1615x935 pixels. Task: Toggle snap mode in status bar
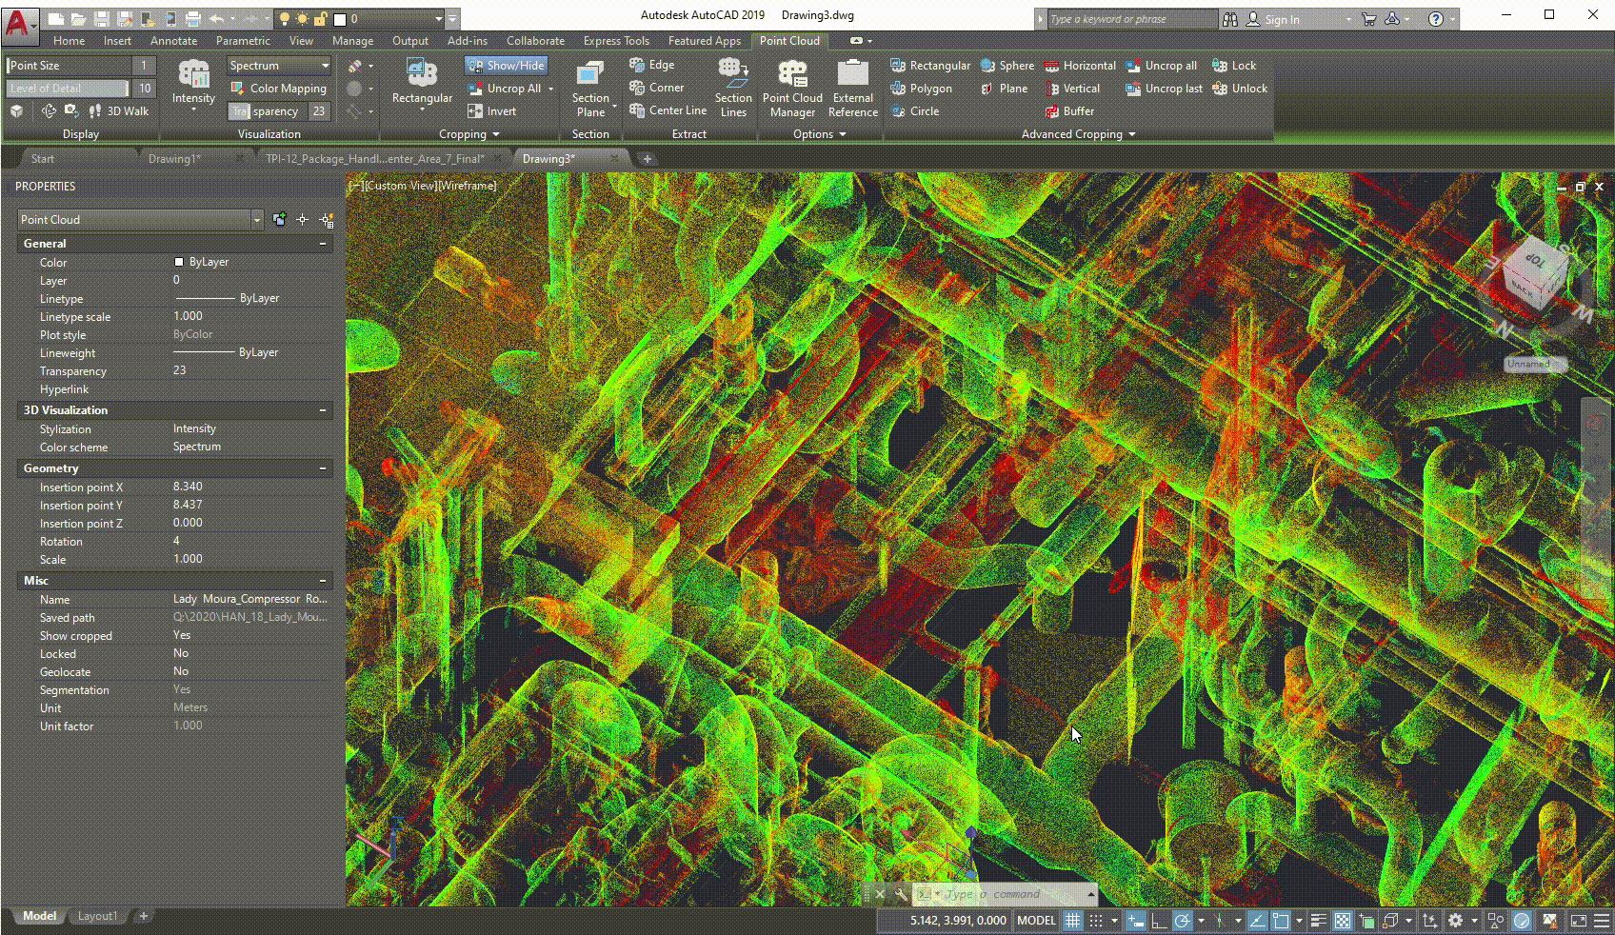tap(1096, 921)
